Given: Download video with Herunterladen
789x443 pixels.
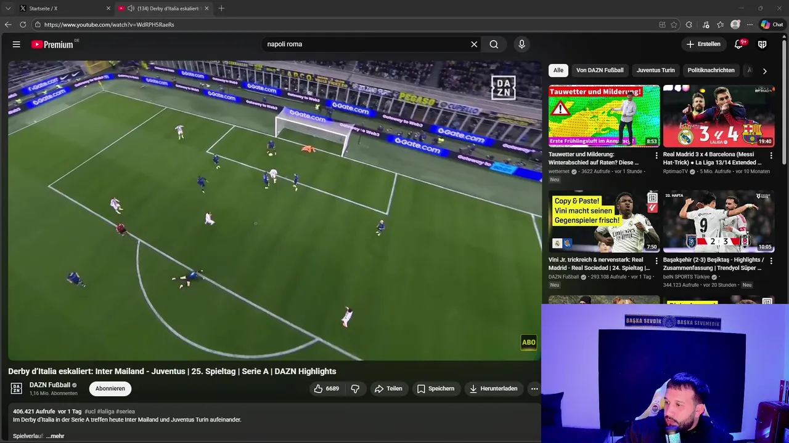Looking at the screenshot, I should pyautogui.click(x=493, y=389).
